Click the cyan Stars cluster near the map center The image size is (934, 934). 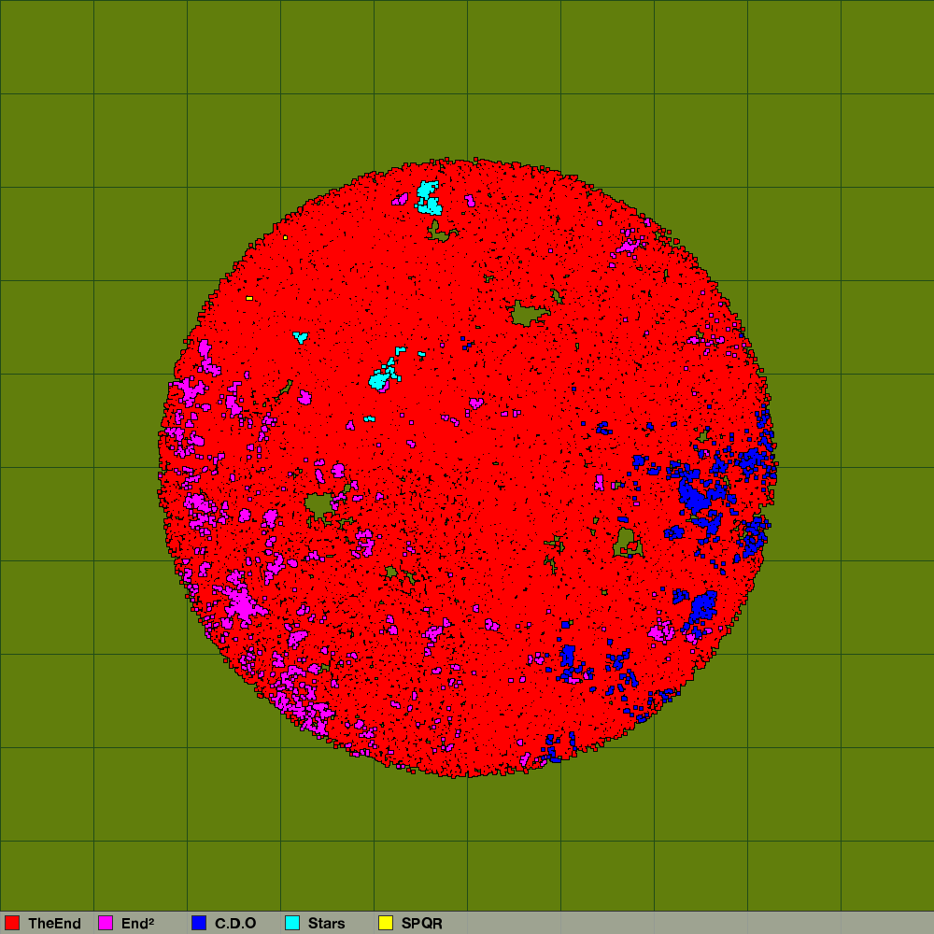coord(380,378)
